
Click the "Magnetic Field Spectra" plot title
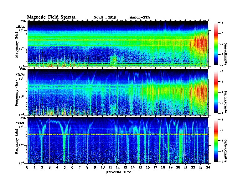(x=51, y=17)
